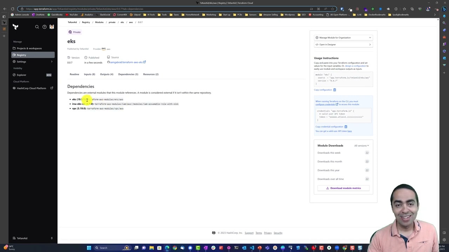Select Registry in the sidebar
This screenshot has width=449, height=252.
(33, 55)
